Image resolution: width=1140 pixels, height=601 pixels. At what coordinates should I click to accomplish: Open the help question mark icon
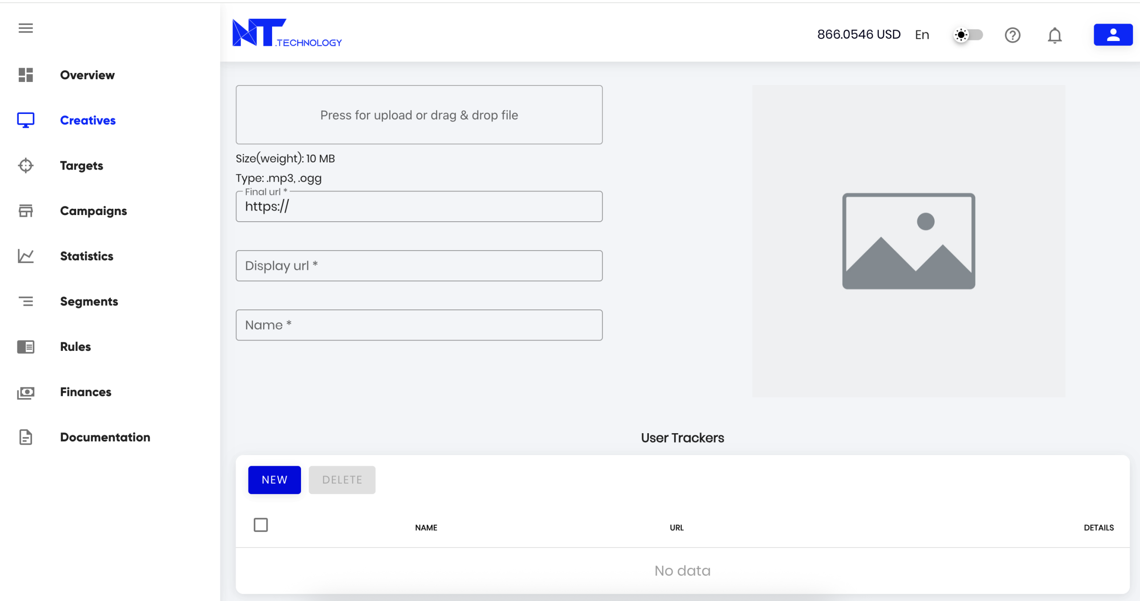coord(1012,35)
